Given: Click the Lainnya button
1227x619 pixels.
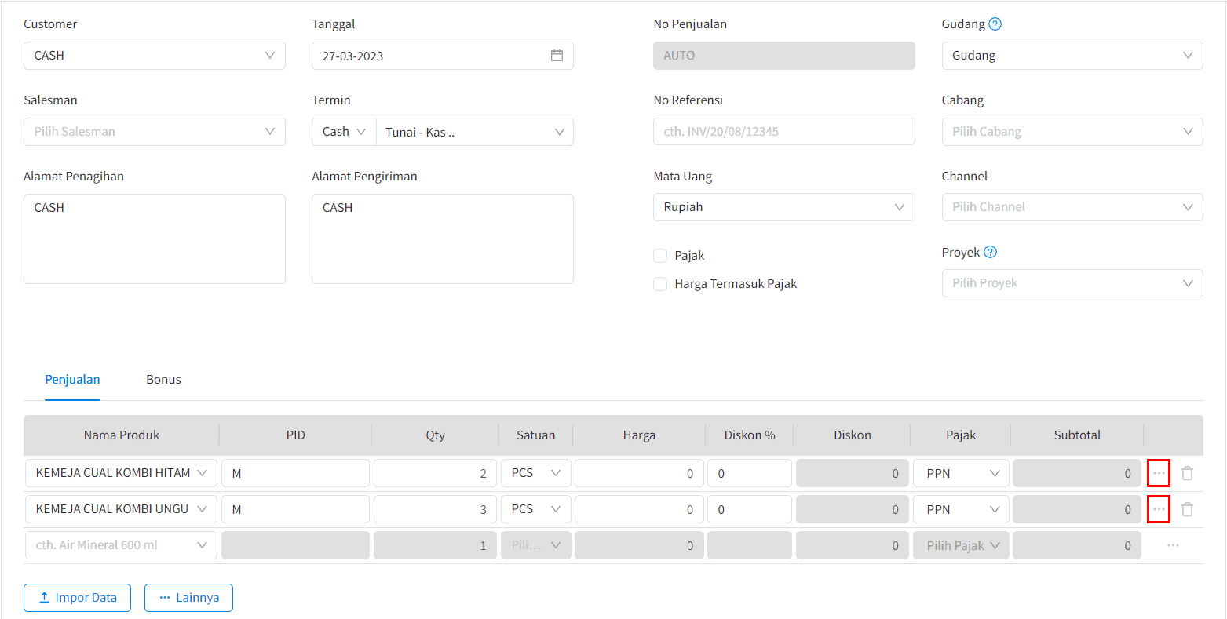Looking at the screenshot, I should click(188, 598).
